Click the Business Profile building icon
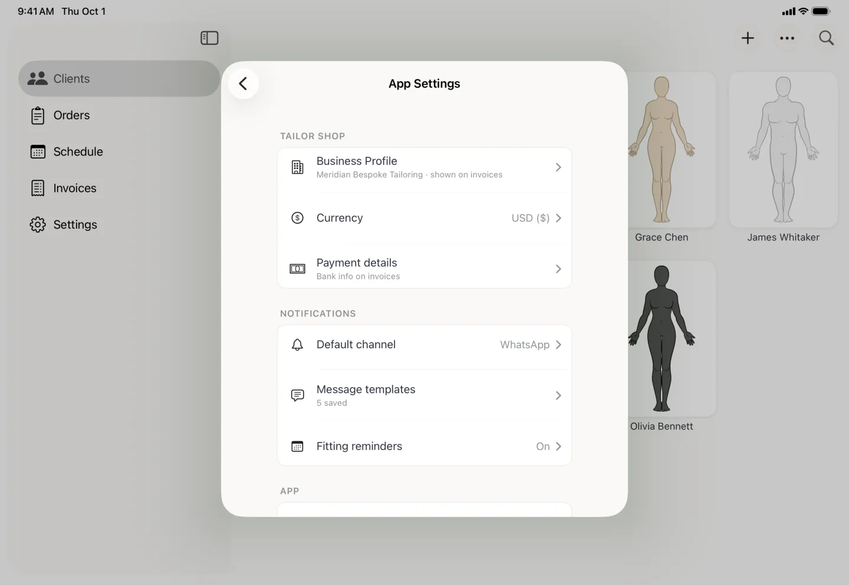 pos(298,167)
